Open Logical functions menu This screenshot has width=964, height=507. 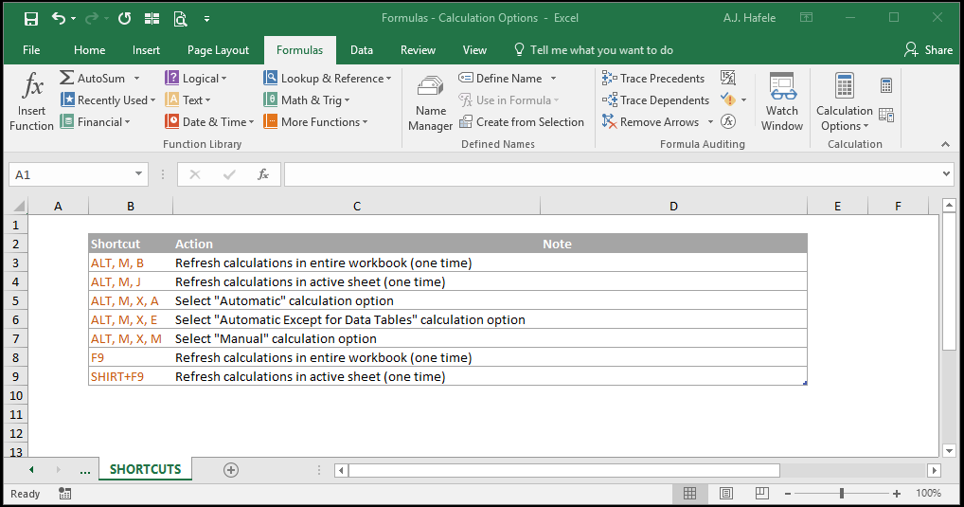[x=196, y=78]
